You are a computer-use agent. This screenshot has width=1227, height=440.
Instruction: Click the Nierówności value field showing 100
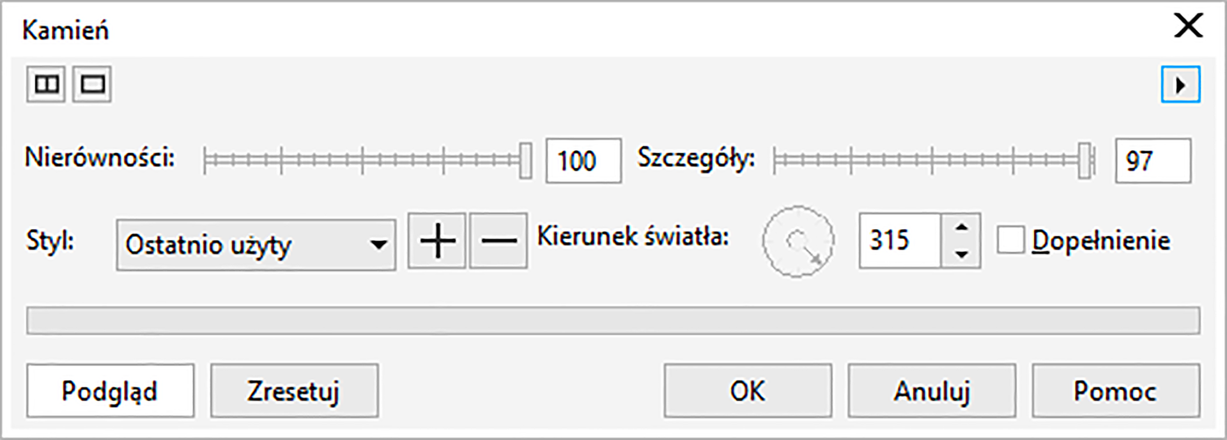point(582,162)
